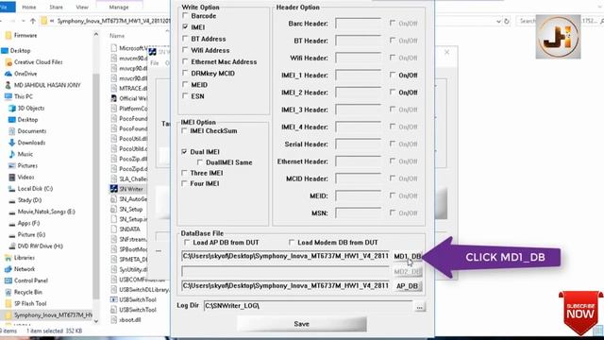Enable Wifi Address write option
Viewport: 604px width, 340px height.
[x=185, y=50]
